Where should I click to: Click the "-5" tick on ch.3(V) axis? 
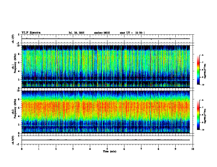pyautogui.click(x=18, y=144)
